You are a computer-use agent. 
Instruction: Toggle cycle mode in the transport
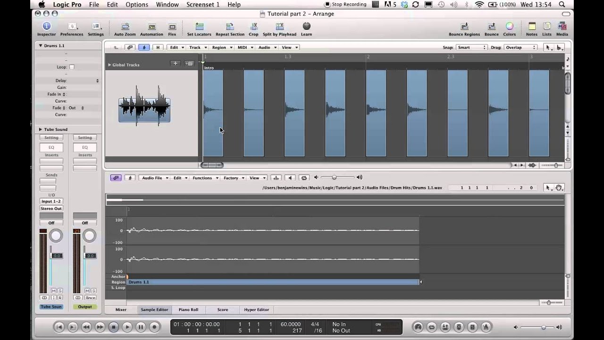tap(431, 327)
